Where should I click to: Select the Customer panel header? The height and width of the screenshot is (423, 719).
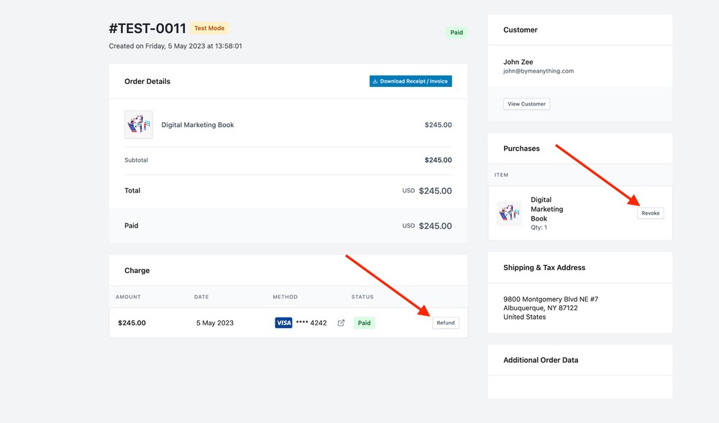[x=519, y=29]
